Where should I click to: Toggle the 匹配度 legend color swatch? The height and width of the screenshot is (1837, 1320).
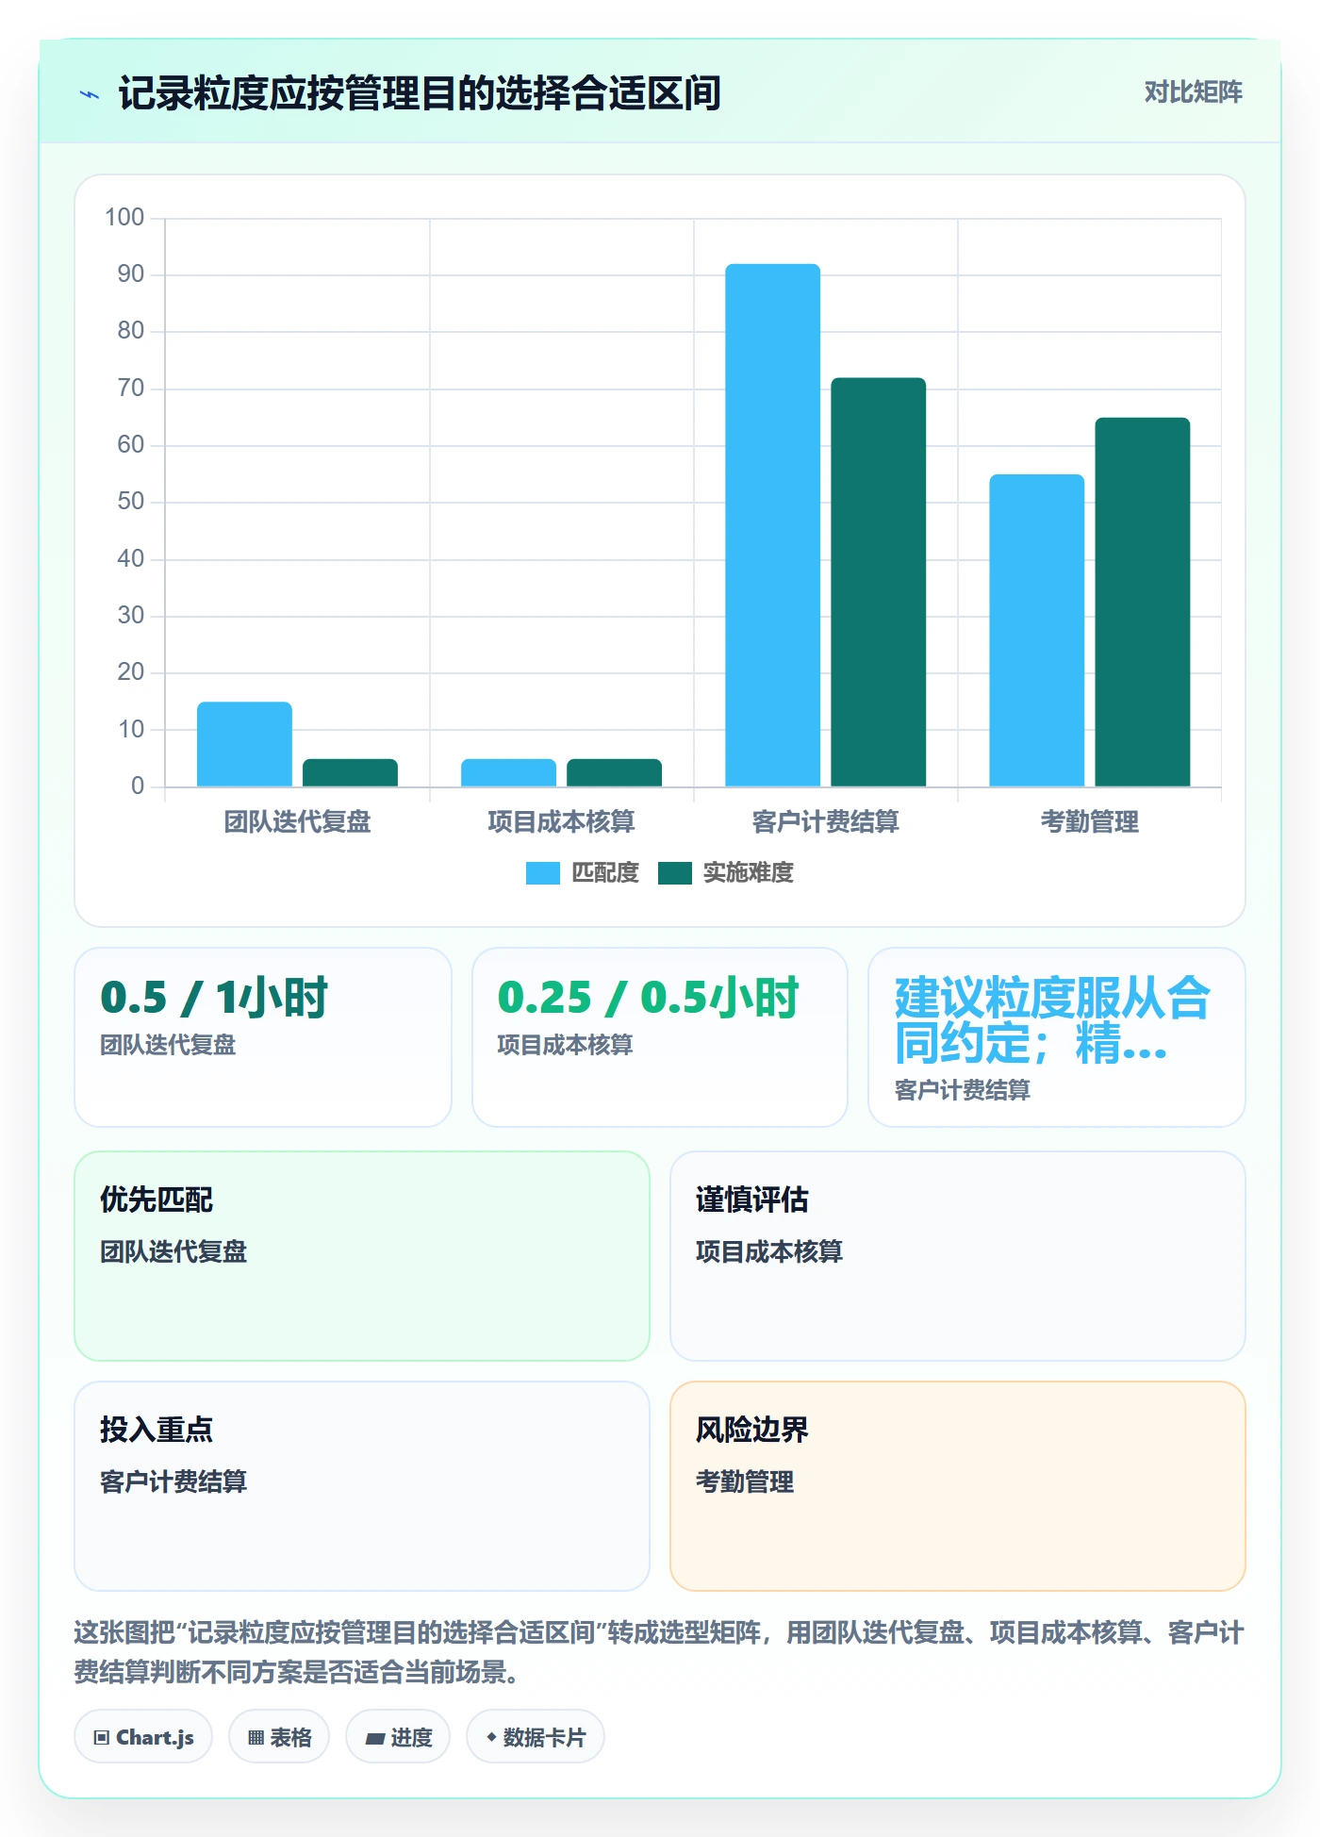pos(543,873)
